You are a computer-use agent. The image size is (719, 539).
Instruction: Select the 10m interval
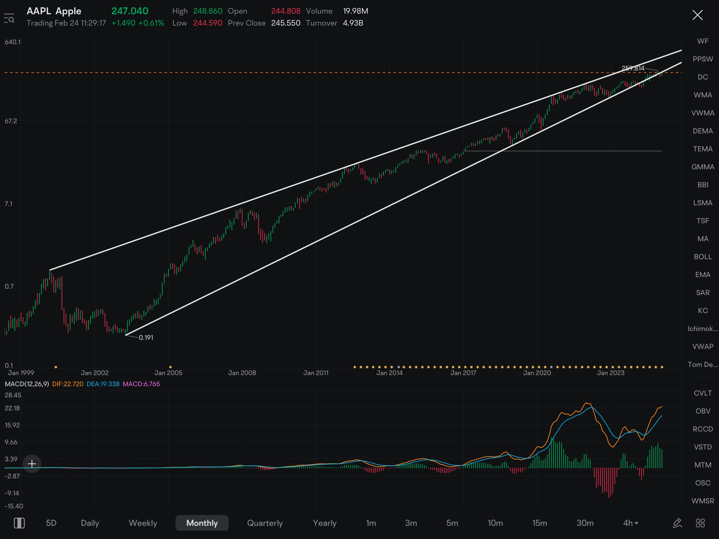495,523
